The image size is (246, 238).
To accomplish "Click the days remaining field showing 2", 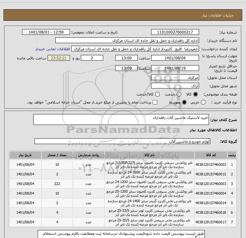I will [92, 58].
